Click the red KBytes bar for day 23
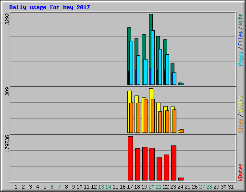 pos(173,163)
